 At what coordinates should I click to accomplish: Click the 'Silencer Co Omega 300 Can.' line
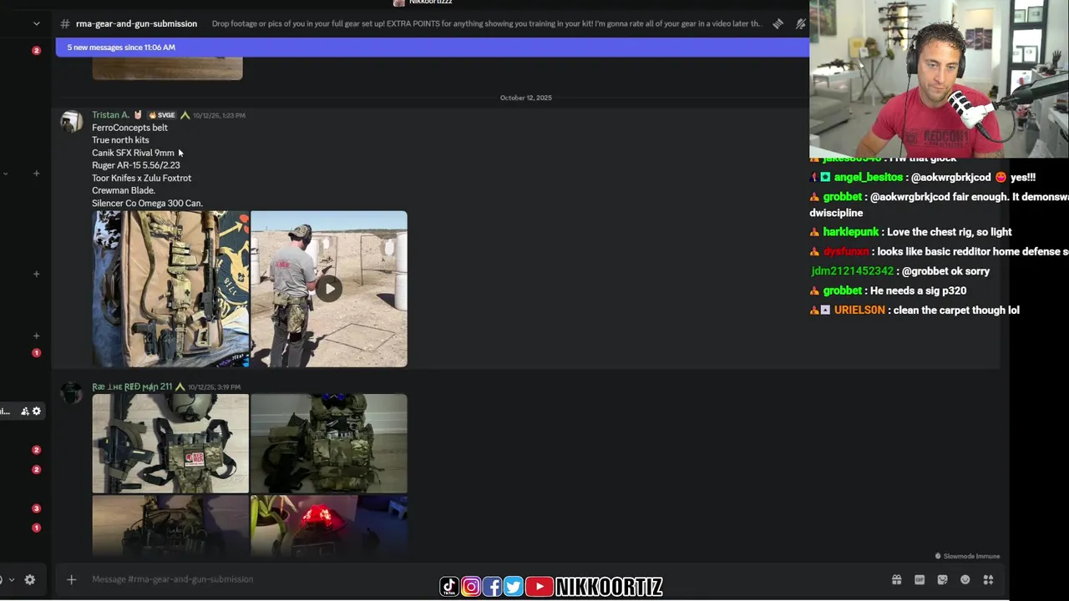(147, 203)
